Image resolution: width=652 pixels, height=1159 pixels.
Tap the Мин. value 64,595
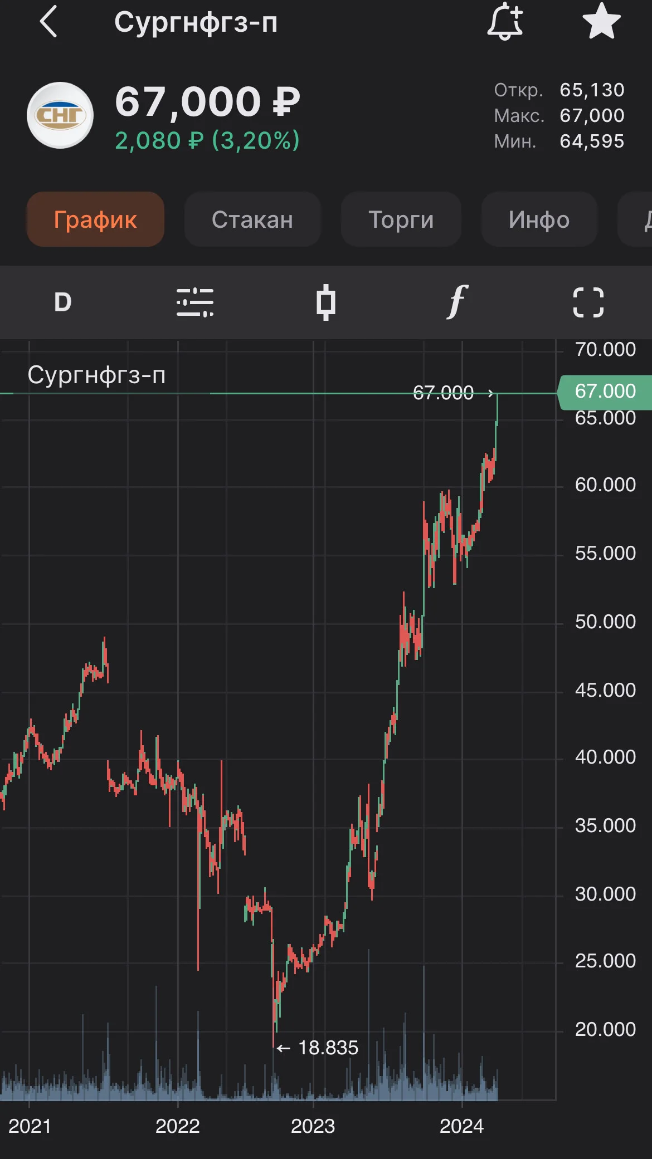[x=592, y=141]
